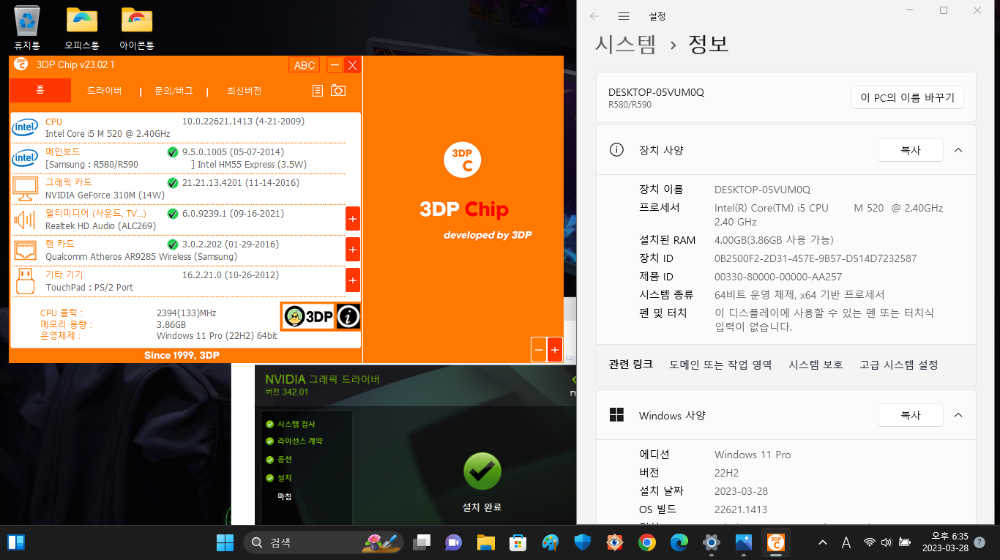The width and height of the screenshot is (1000, 560).
Task: Open the 아이콘통 desktop folder
Action: [x=137, y=28]
